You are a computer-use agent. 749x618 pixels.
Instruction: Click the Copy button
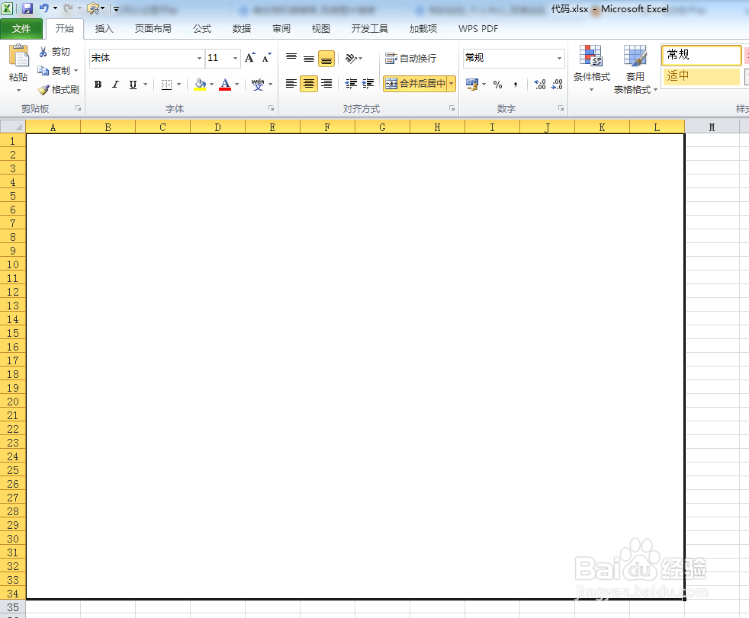point(53,71)
